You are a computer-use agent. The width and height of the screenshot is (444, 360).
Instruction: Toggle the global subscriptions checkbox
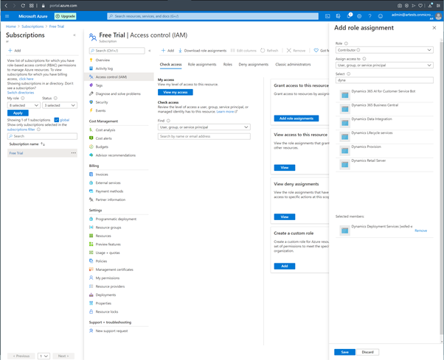click(x=57, y=119)
